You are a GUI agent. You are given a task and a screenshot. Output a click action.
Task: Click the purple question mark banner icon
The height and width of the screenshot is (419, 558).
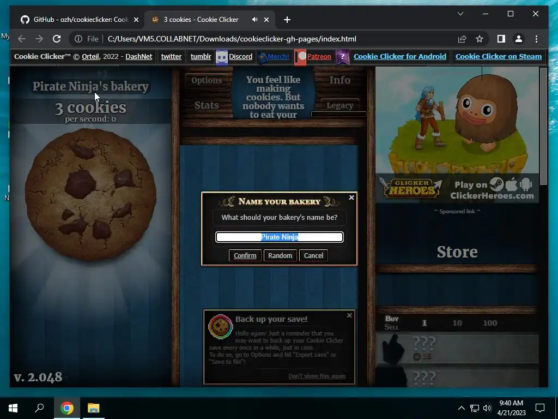[x=342, y=57]
